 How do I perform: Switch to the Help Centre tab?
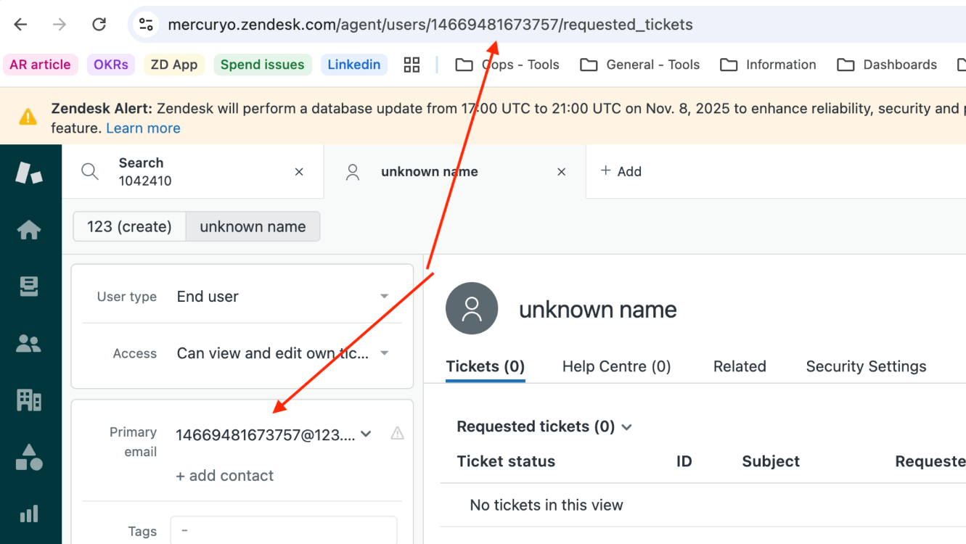616,366
